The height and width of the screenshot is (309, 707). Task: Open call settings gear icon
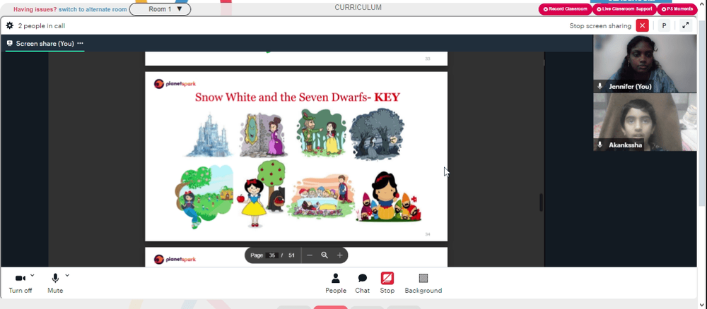[9, 25]
